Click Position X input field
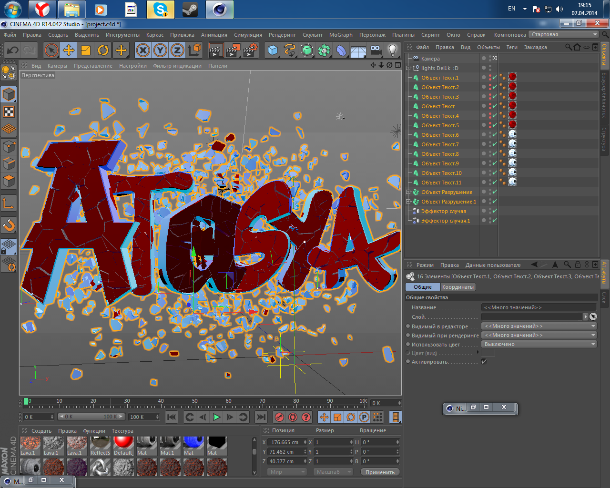Viewport: 610px width, 488px height. 285,442
